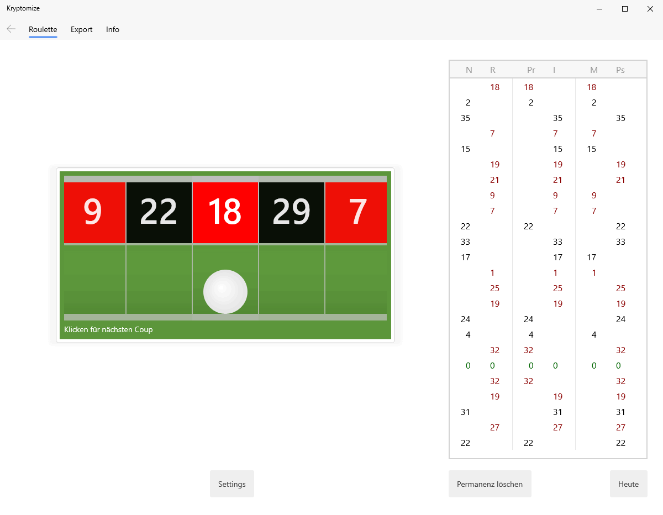Select the red 7 tile
Screen dimensions: 663x515
[356, 212]
